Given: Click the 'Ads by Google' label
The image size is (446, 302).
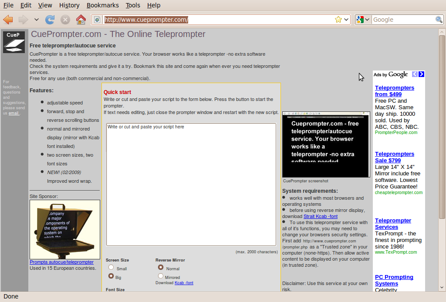Looking at the screenshot, I should 391,74.
